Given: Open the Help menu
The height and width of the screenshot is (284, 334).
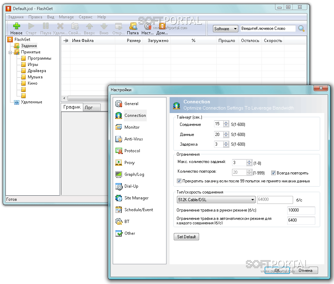Looking at the screenshot, I should 102,17.
